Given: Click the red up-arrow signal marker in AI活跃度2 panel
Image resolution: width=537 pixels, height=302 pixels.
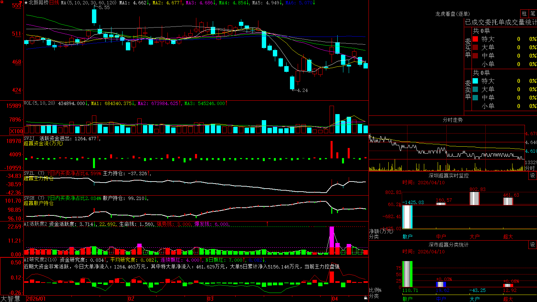Looking at the screenshot, I should (x=267, y=223).
